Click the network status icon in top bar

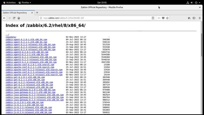188,3
